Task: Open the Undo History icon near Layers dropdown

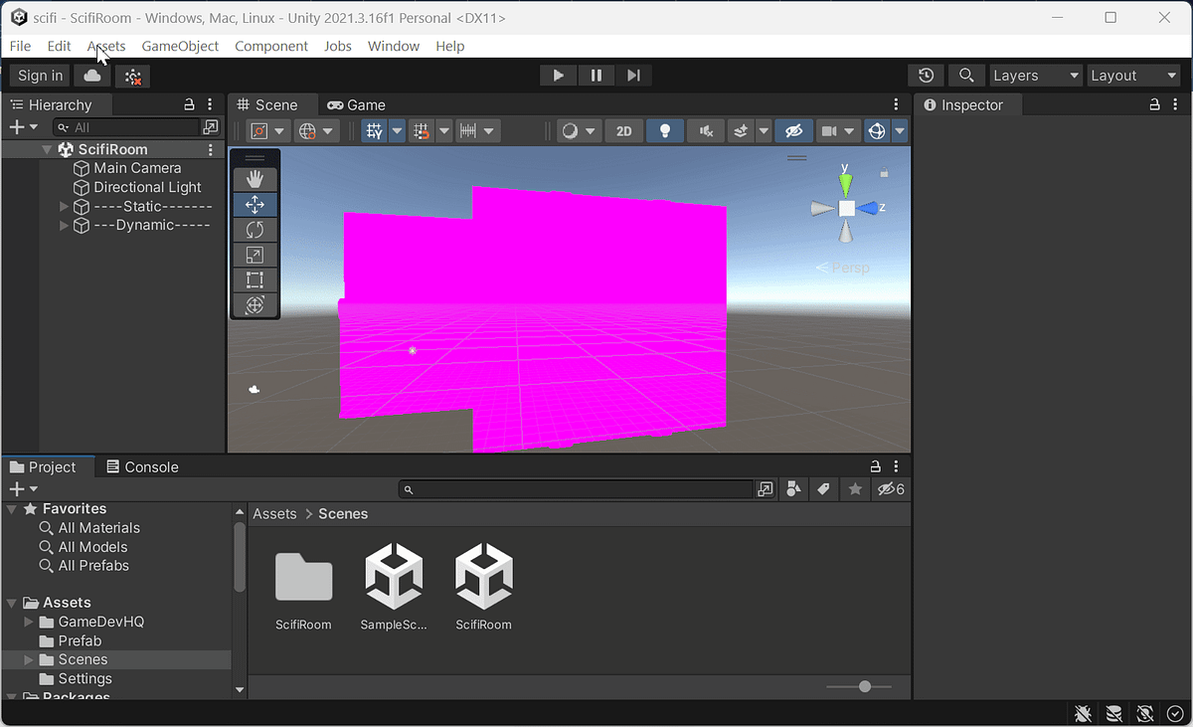Action: coord(925,75)
